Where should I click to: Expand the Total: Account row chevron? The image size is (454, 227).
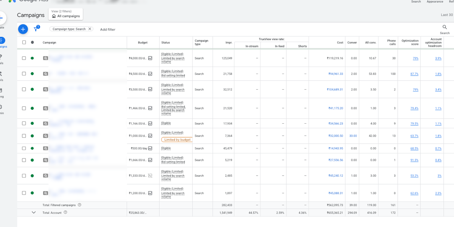click(x=34, y=212)
